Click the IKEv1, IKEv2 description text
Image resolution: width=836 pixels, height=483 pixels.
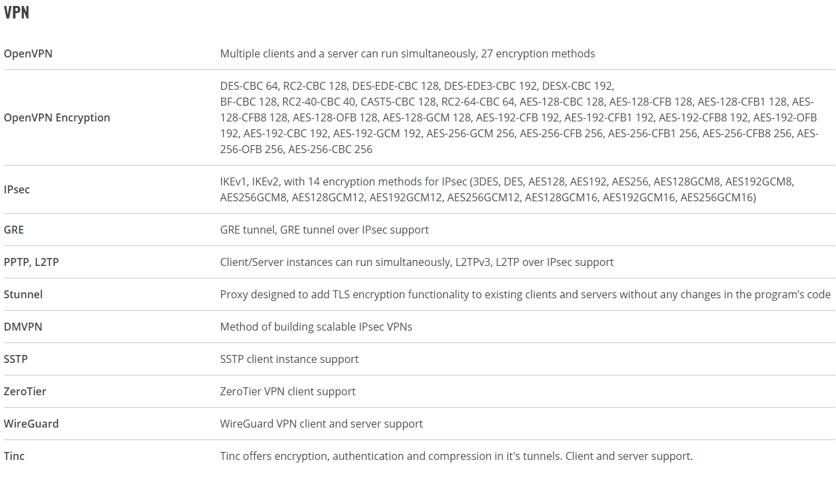point(488,189)
